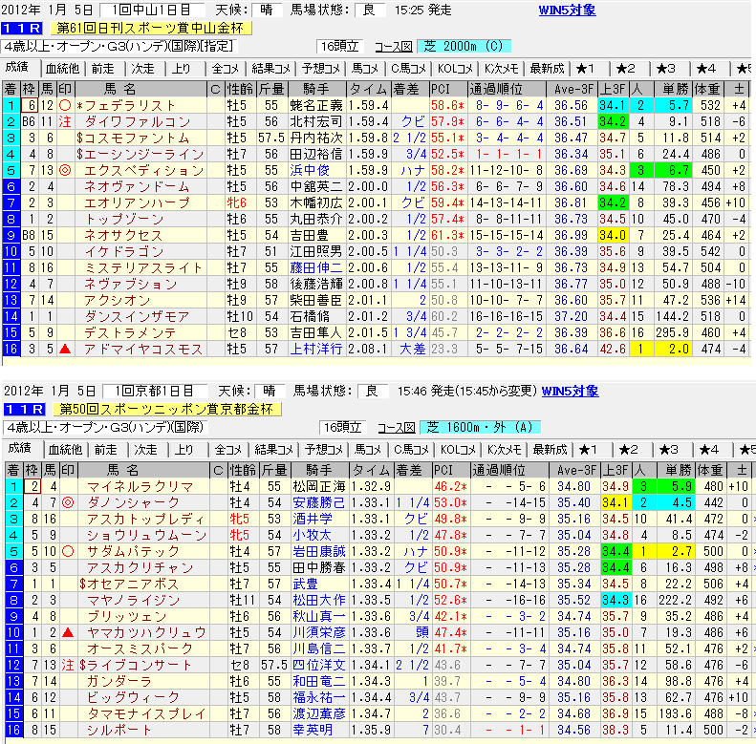Sort the 中山金杯 table by 単勝 column header
The width and height of the screenshot is (756, 744).
(x=673, y=89)
